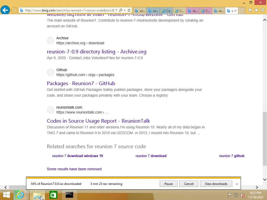This screenshot has width=267, height=200.
Task: Click the network tray icon
Action: (236, 195)
